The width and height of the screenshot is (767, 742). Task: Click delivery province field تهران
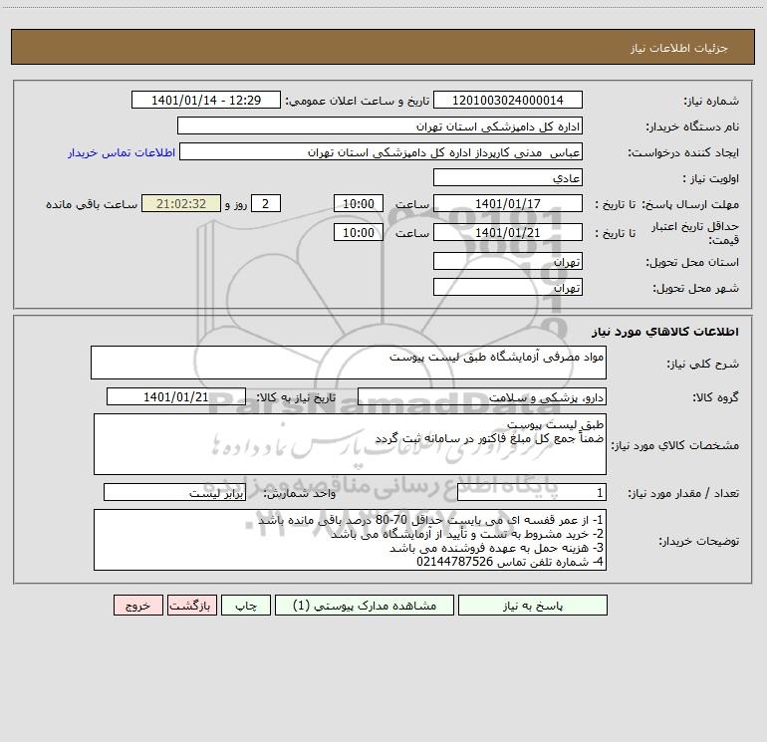coord(508,261)
